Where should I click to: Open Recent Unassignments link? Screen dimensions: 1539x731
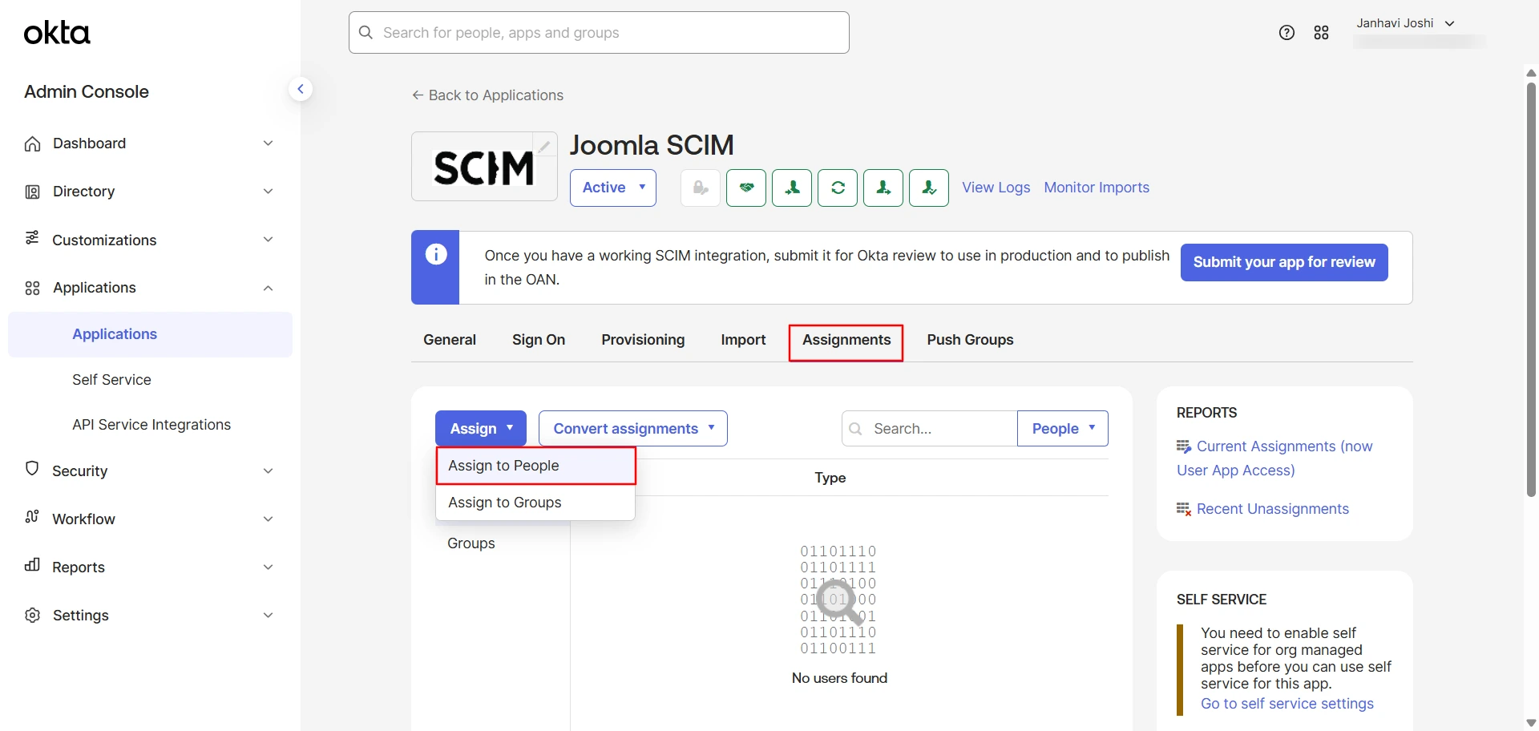[1273, 509]
